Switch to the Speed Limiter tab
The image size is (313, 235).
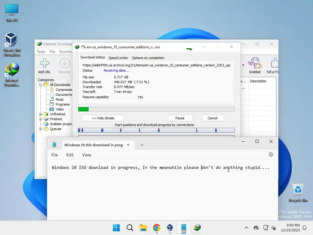(118, 58)
